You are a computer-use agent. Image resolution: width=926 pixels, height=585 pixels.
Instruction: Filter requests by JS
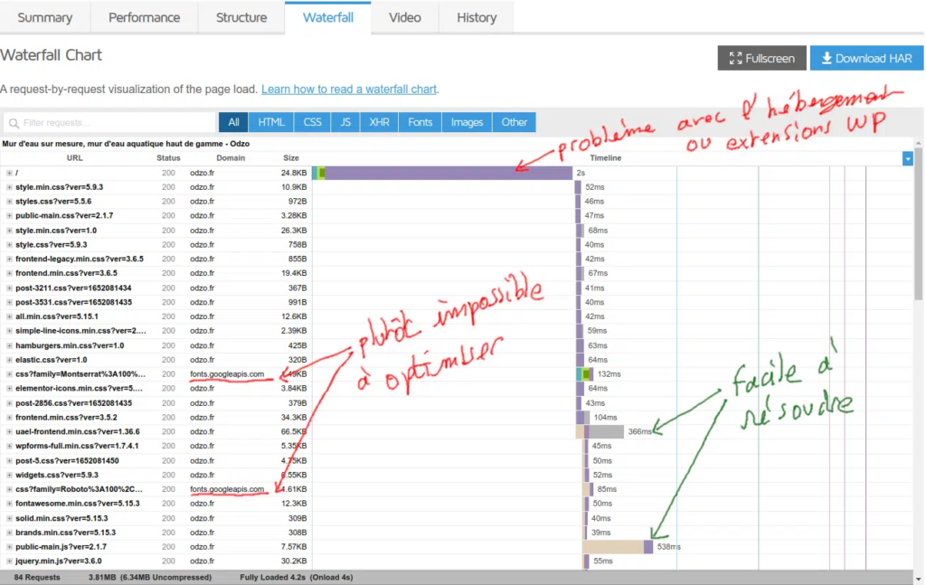345,121
